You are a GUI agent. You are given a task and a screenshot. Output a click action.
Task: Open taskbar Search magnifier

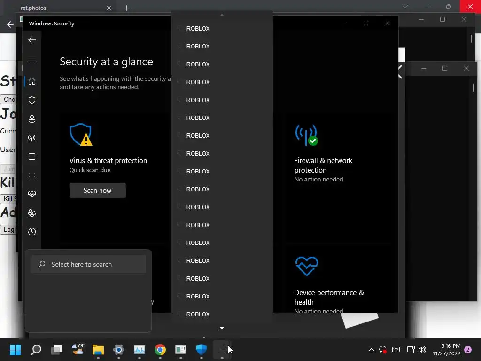[36, 350]
